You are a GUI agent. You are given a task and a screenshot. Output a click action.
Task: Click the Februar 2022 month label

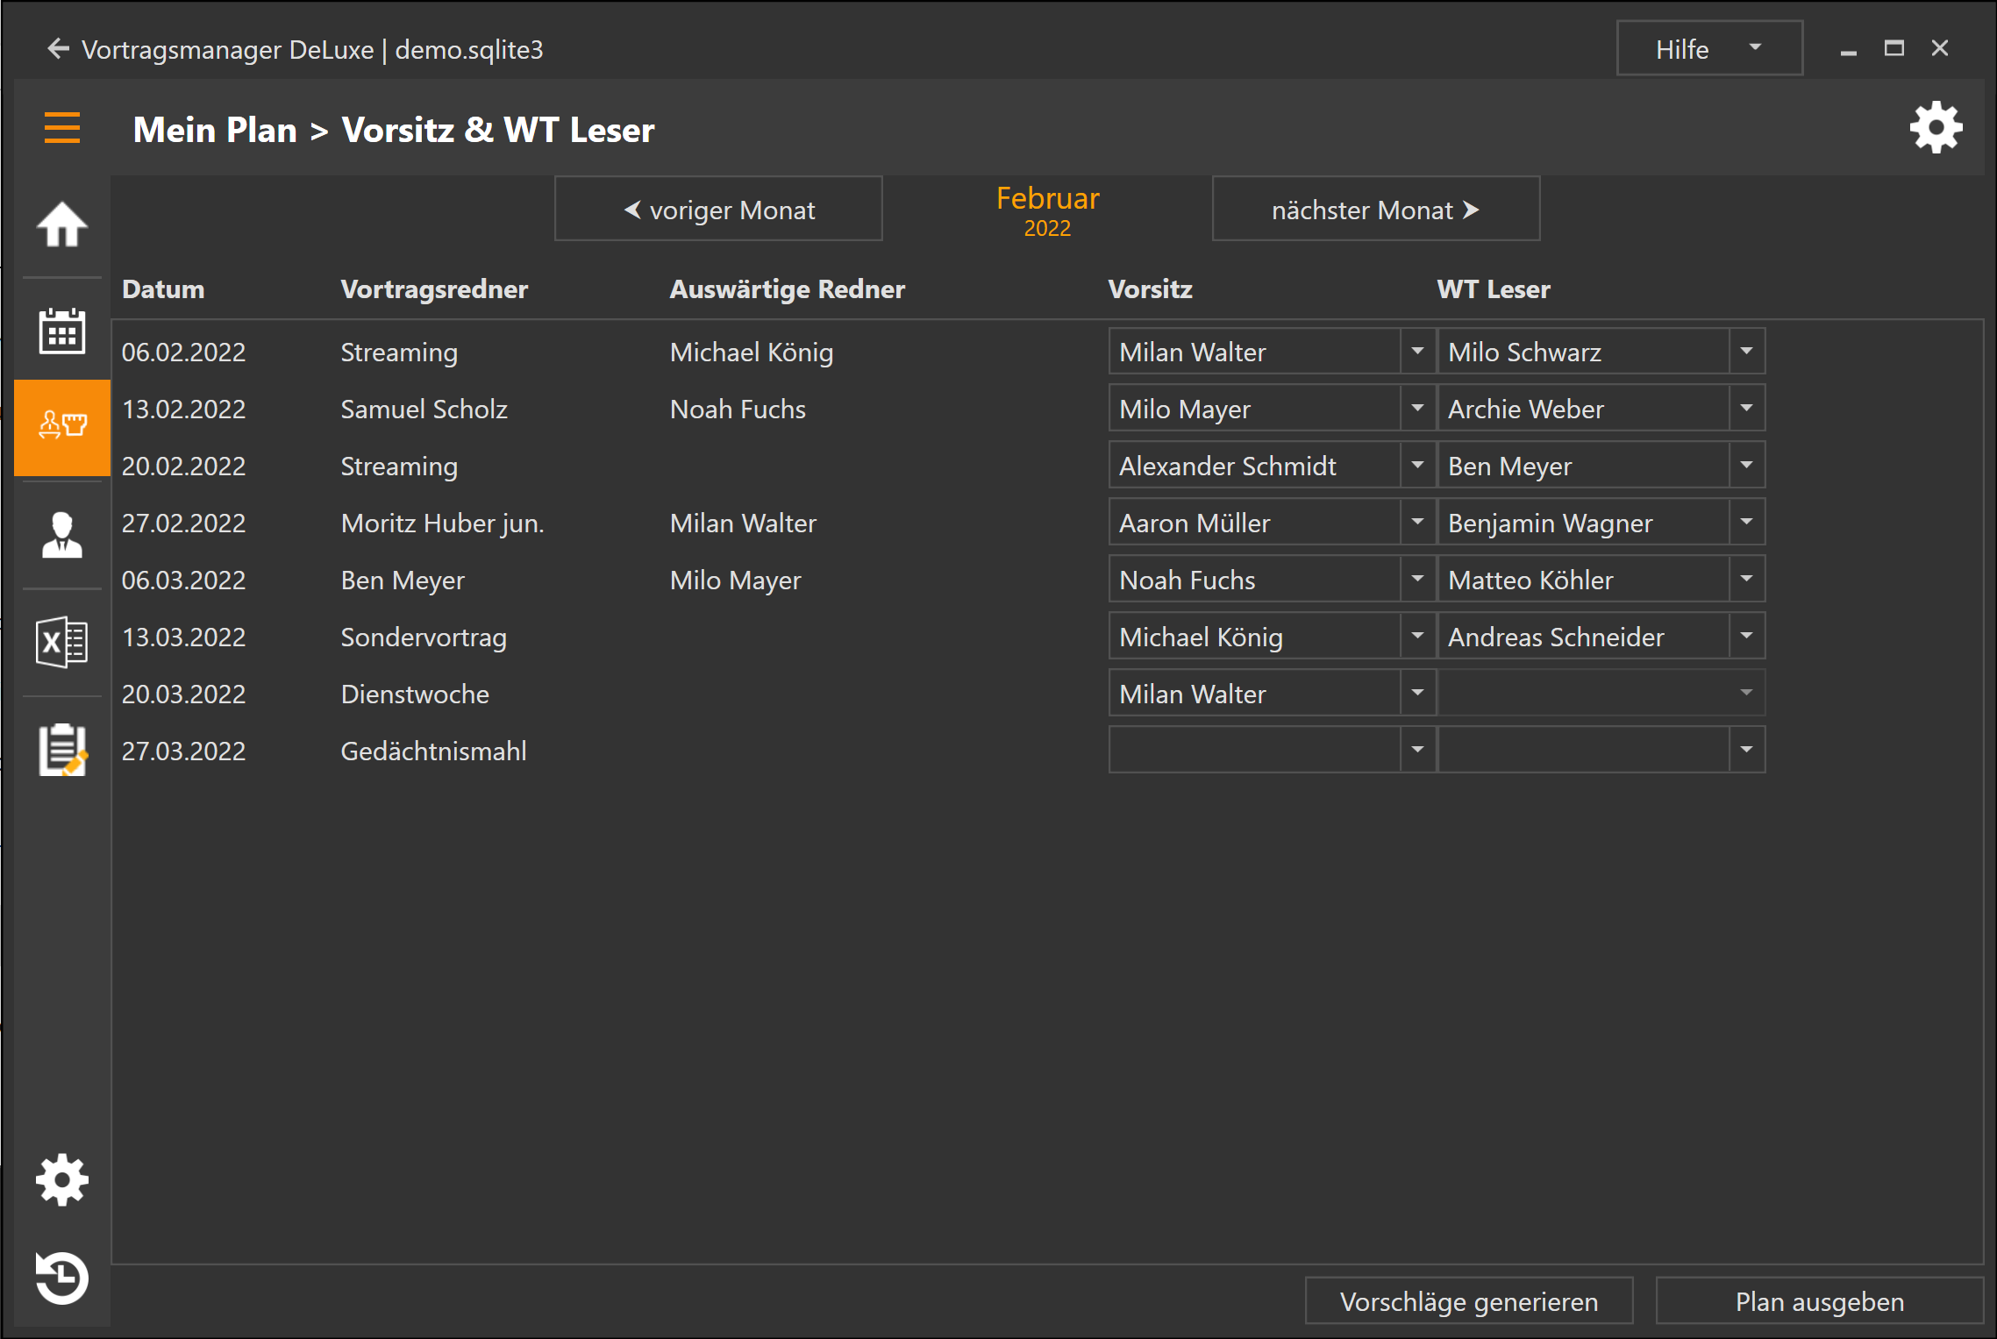[1047, 210]
